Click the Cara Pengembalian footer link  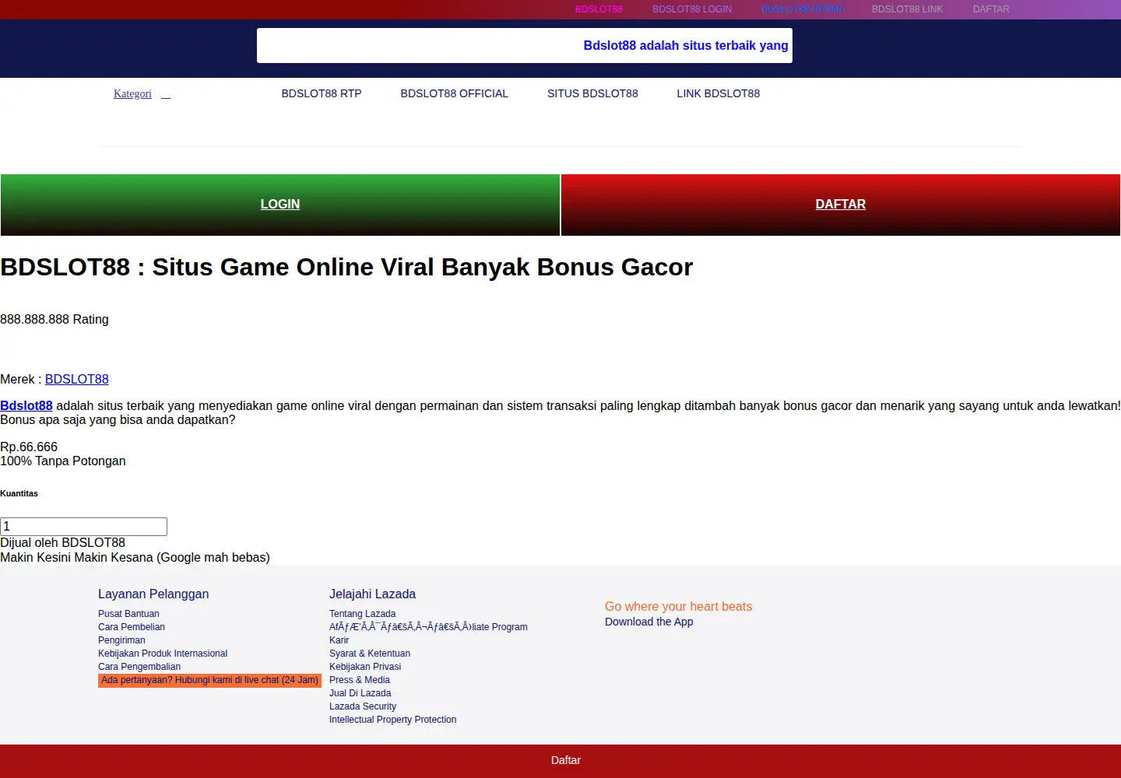pyautogui.click(x=139, y=667)
